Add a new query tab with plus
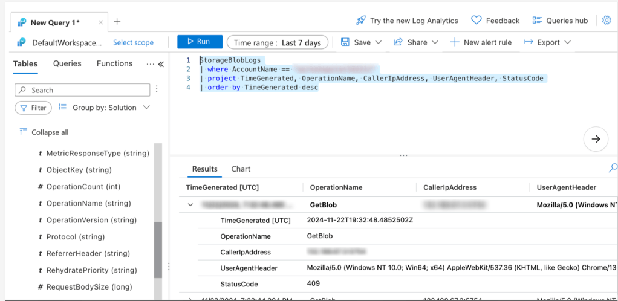 coord(117,21)
